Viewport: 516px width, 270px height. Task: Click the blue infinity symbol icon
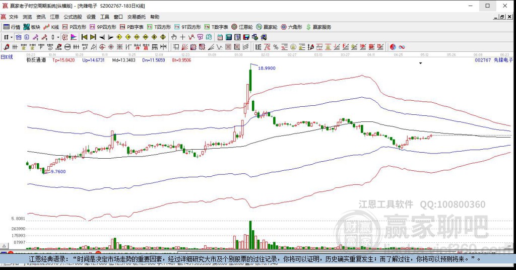(x=402, y=47)
